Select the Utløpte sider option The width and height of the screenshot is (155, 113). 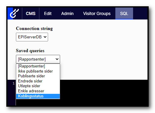(x=38, y=86)
